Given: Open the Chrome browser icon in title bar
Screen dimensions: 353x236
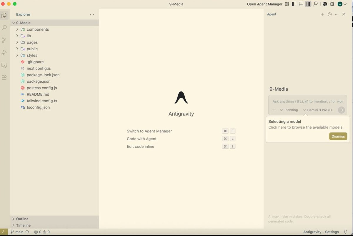Looking at the screenshot, I should 325,4.
